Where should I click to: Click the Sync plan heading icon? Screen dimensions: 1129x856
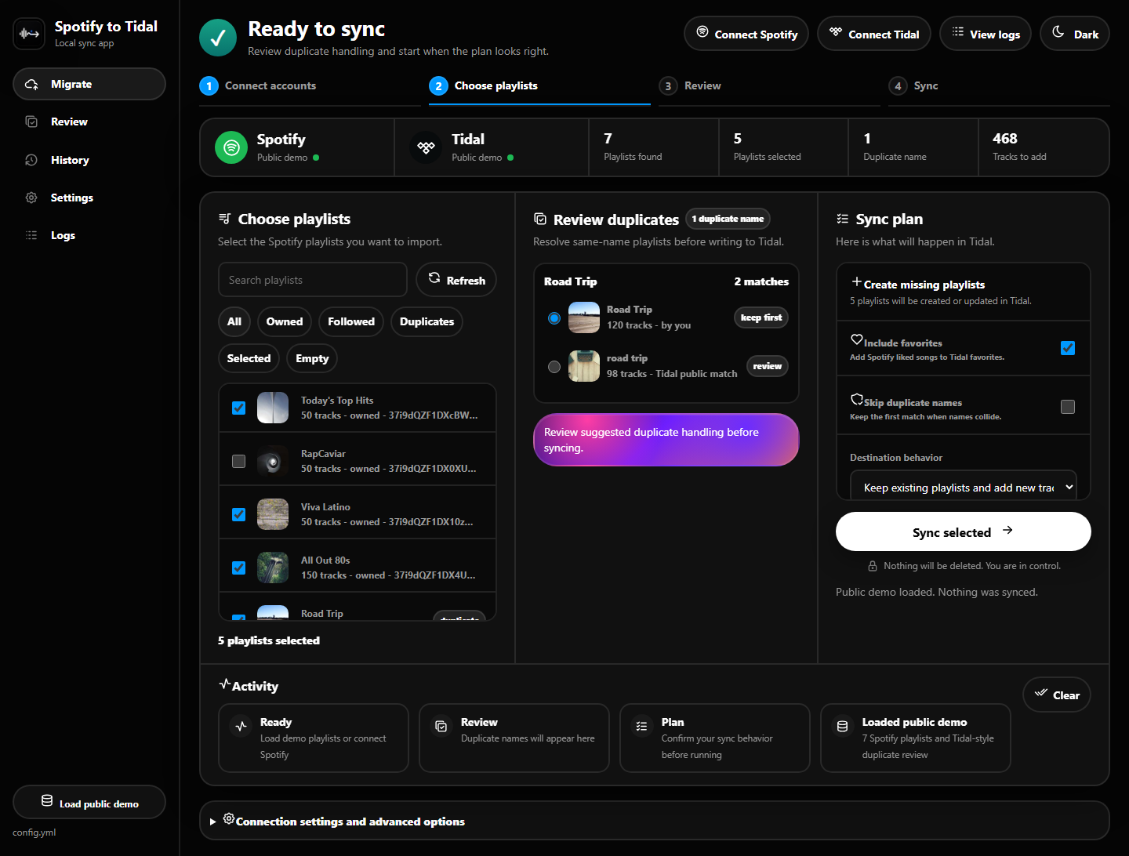[843, 219]
